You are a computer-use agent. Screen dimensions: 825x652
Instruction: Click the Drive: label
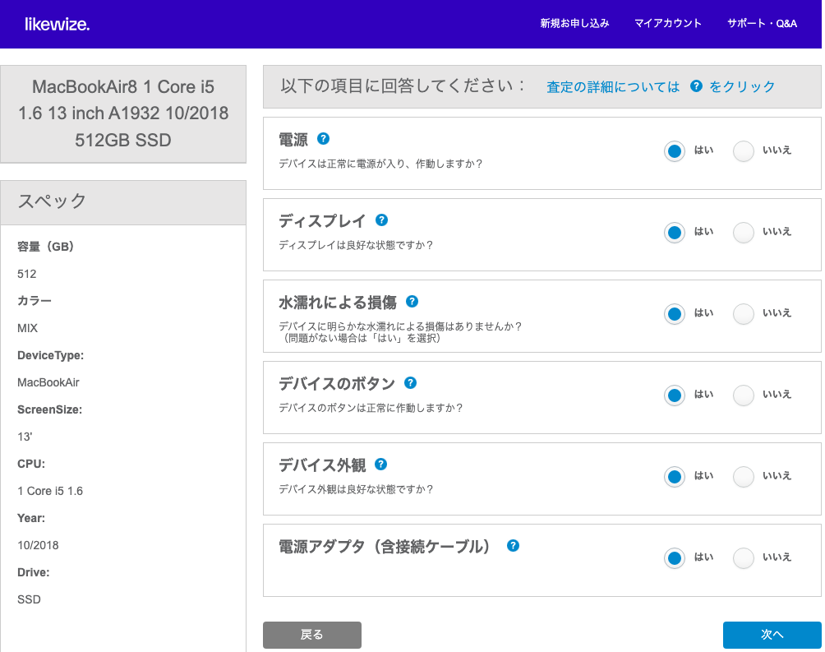[x=33, y=572]
